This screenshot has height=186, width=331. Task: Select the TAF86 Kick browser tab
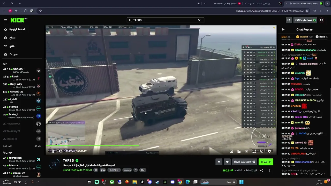pos(305,3)
